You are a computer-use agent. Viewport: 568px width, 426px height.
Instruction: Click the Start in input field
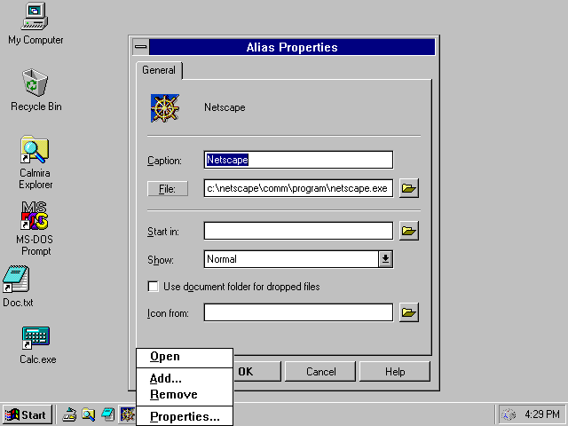click(298, 231)
